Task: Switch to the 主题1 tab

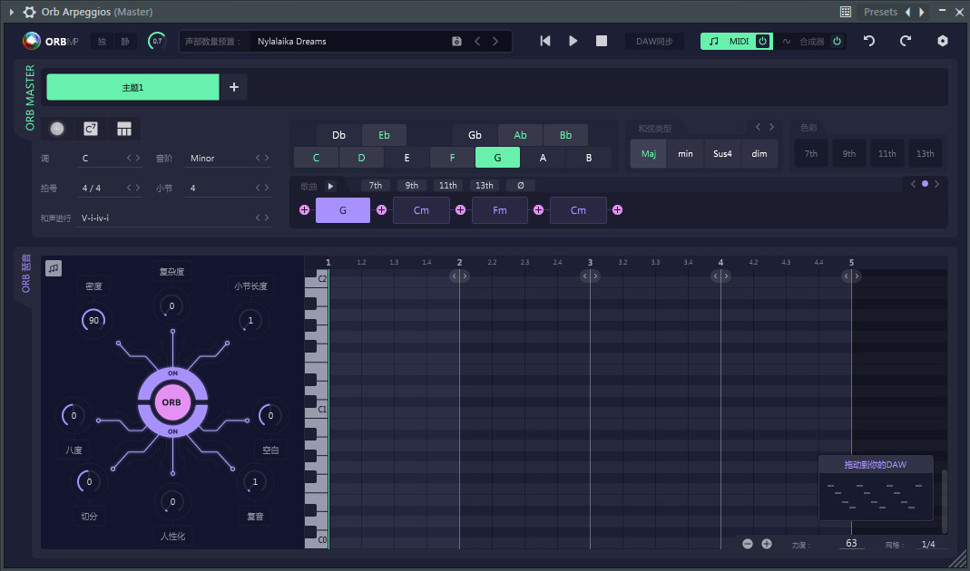Action: coord(132,87)
